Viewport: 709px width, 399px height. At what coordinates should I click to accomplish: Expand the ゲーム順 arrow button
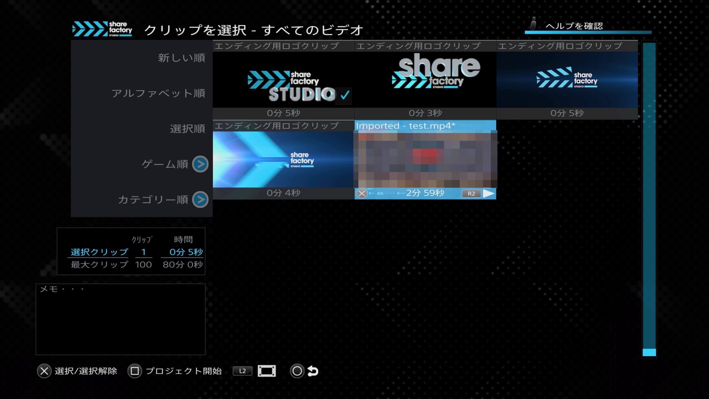coord(201,164)
